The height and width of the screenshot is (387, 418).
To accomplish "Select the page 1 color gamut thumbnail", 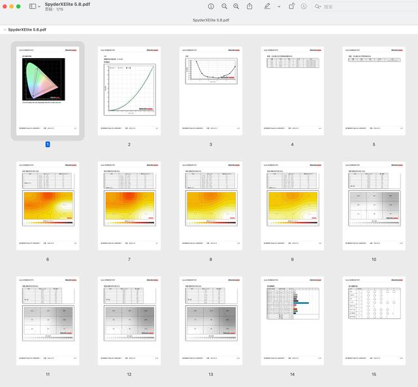I will (48, 90).
